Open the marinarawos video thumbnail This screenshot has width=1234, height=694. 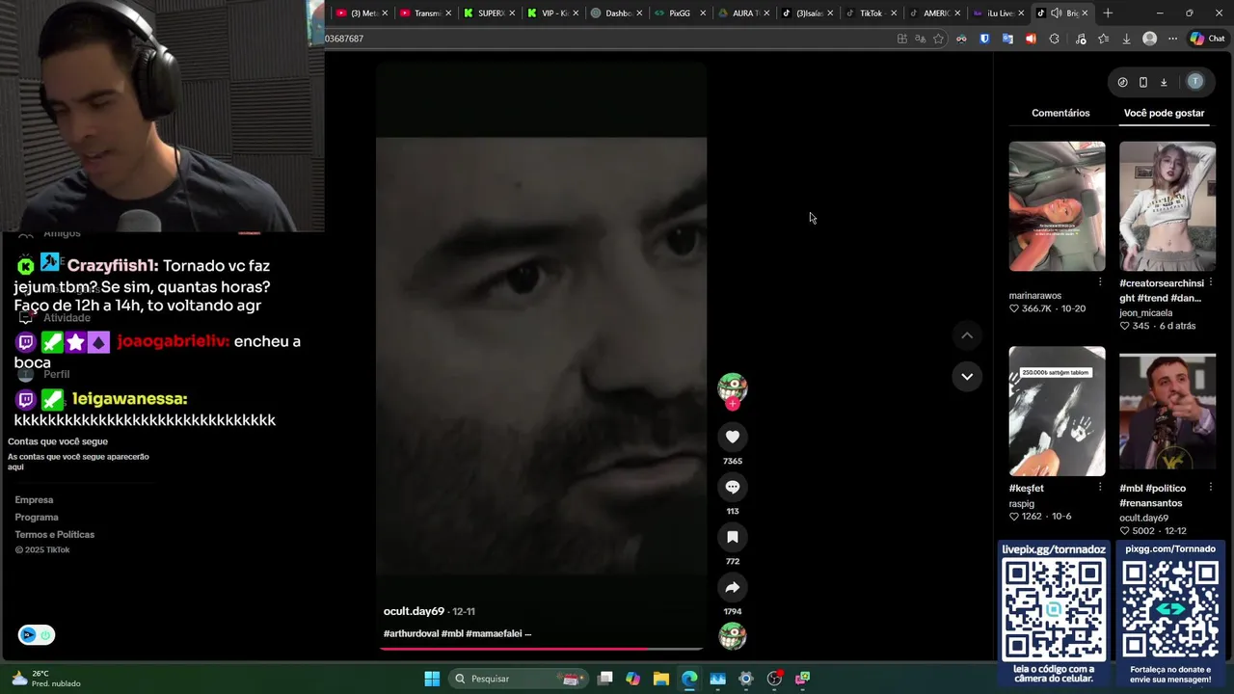click(1057, 206)
